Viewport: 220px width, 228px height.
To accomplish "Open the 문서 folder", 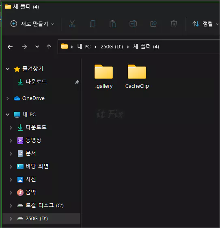I will tap(30, 153).
